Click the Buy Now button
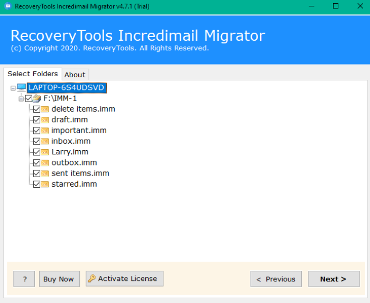The width and height of the screenshot is (370, 303). point(59,279)
